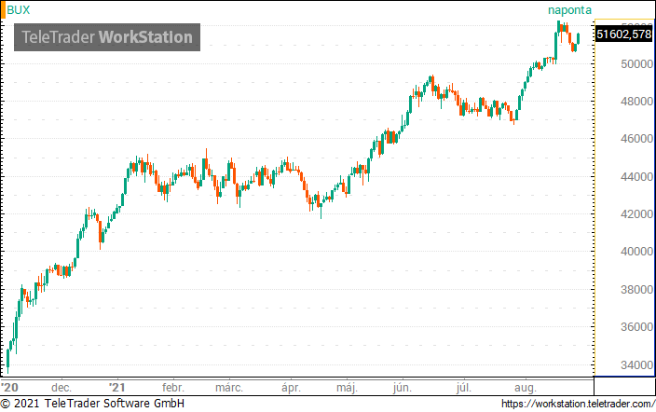The image size is (656, 412).
Task: Click the 44000 price axis label
Action: (x=636, y=177)
